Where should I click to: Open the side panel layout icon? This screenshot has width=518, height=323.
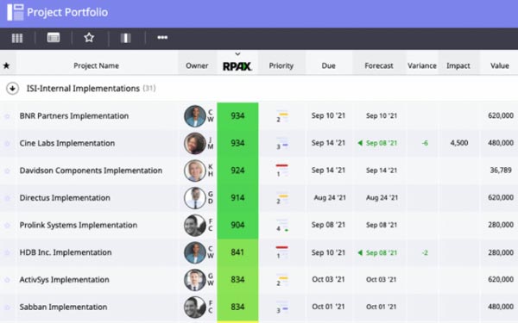(125, 38)
